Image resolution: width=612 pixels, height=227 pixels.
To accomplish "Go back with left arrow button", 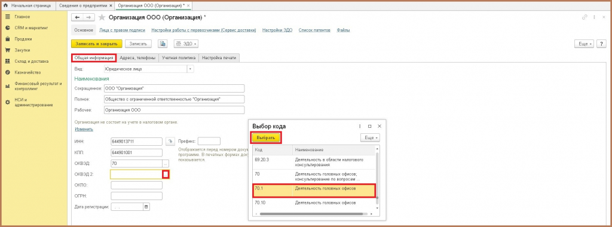I will pyautogui.click(x=77, y=17).
